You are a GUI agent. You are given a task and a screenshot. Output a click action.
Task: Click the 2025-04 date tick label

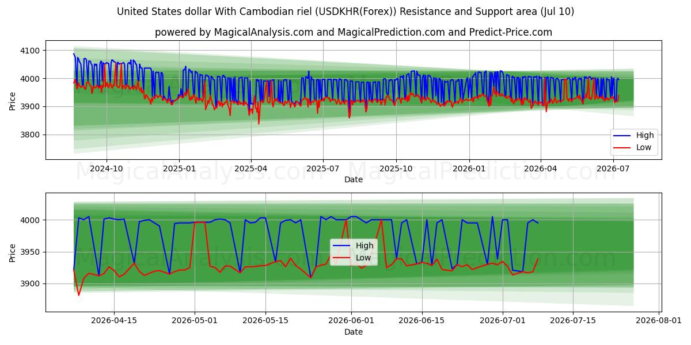coord(250,168)
